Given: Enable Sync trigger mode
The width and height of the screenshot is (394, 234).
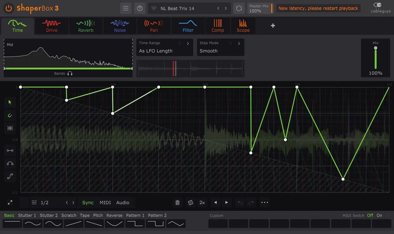Looking at the screenshot, I should click(88, 202).
